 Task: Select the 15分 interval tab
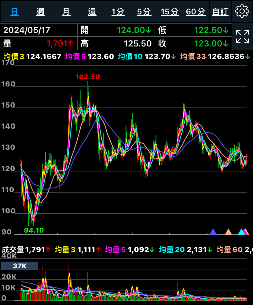(170, 12)
